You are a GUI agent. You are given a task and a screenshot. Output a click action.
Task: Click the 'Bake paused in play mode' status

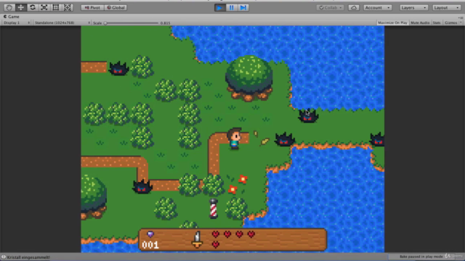(421, 257)
